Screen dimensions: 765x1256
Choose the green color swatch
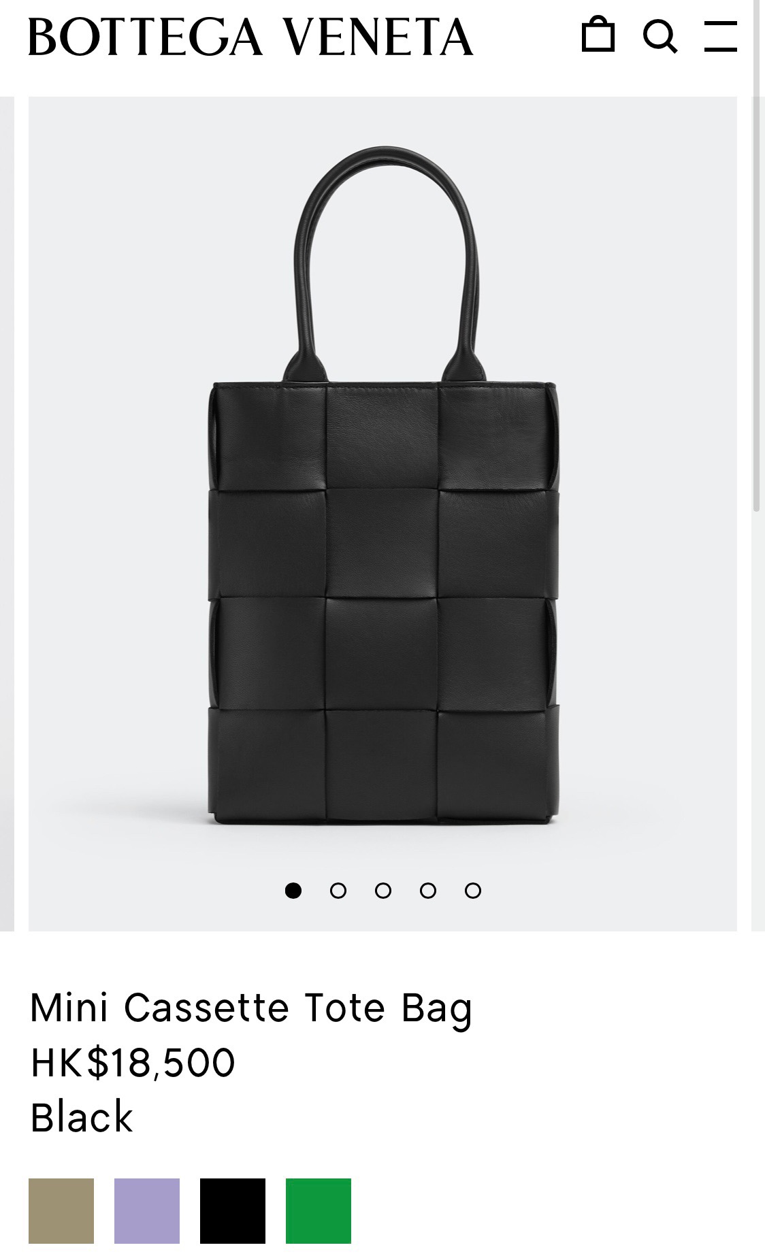(319, 1211)
